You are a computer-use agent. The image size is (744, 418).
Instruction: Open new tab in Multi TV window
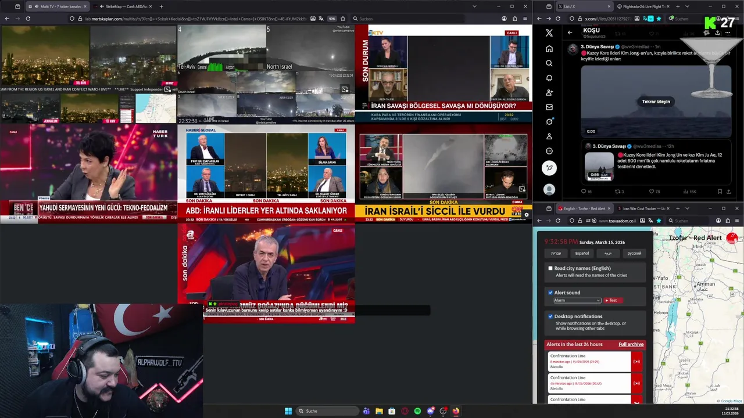[161, 6]
